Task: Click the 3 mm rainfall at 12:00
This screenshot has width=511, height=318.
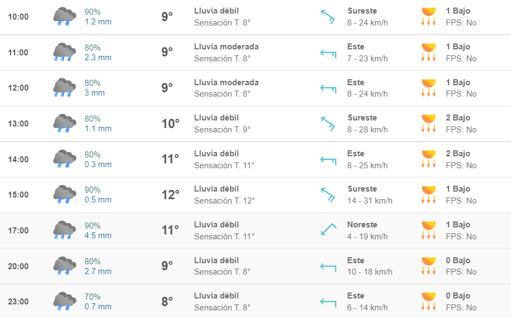Action: pyautogui.click(x=95, y=93)
